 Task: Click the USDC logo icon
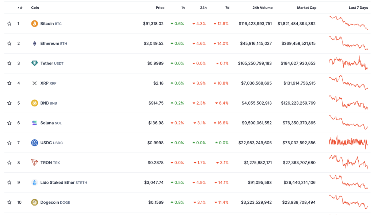[x=34, y=142]
